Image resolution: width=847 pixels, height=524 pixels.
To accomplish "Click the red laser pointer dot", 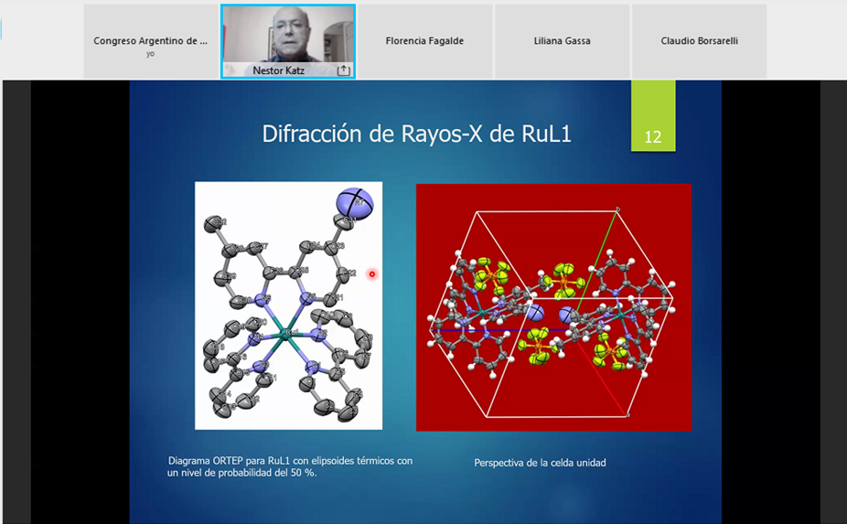I will point(372,274).
